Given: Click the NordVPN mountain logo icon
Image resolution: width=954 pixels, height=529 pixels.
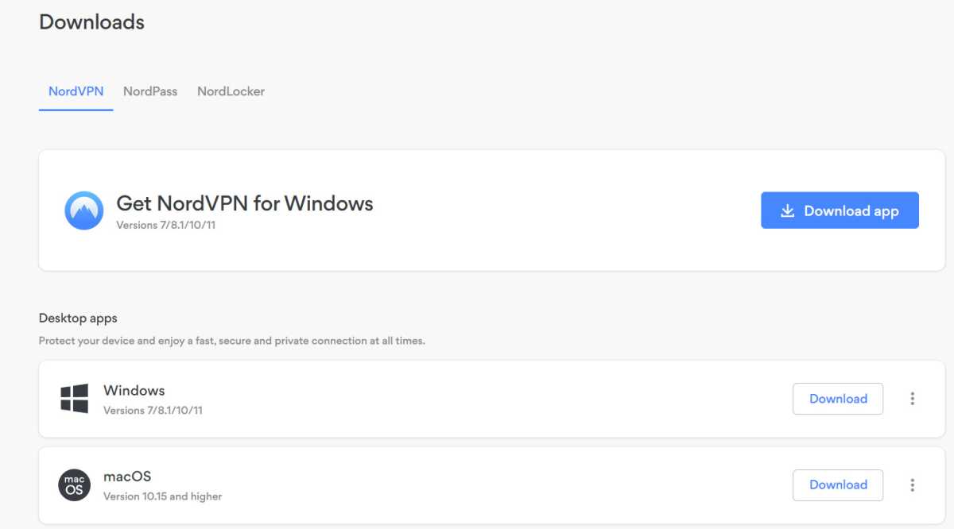Looking at the screenshot, I should pyautogui.click(x=83, y=210).
